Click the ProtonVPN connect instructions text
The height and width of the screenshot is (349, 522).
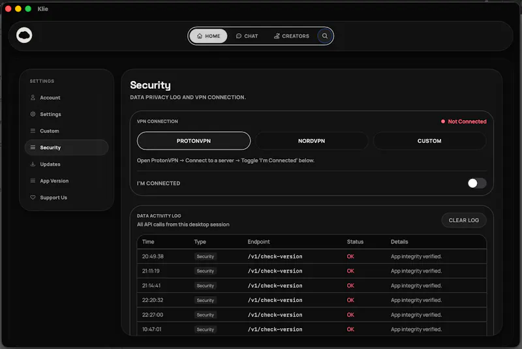225,160
